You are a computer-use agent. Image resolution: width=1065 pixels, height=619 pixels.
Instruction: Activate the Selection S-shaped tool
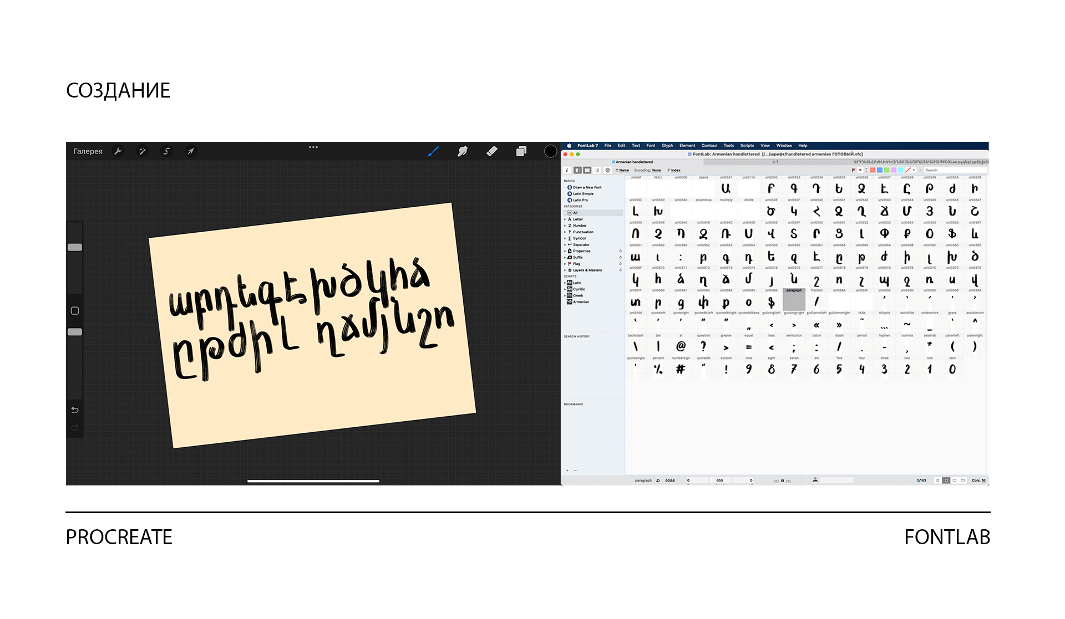[x=166, y=151]
